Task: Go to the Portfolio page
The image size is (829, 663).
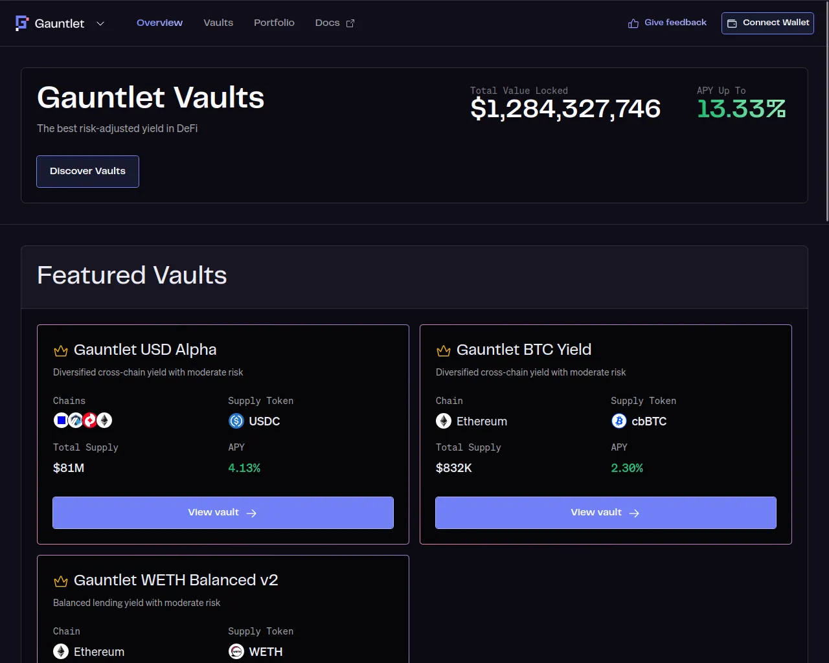Action: 274,23
